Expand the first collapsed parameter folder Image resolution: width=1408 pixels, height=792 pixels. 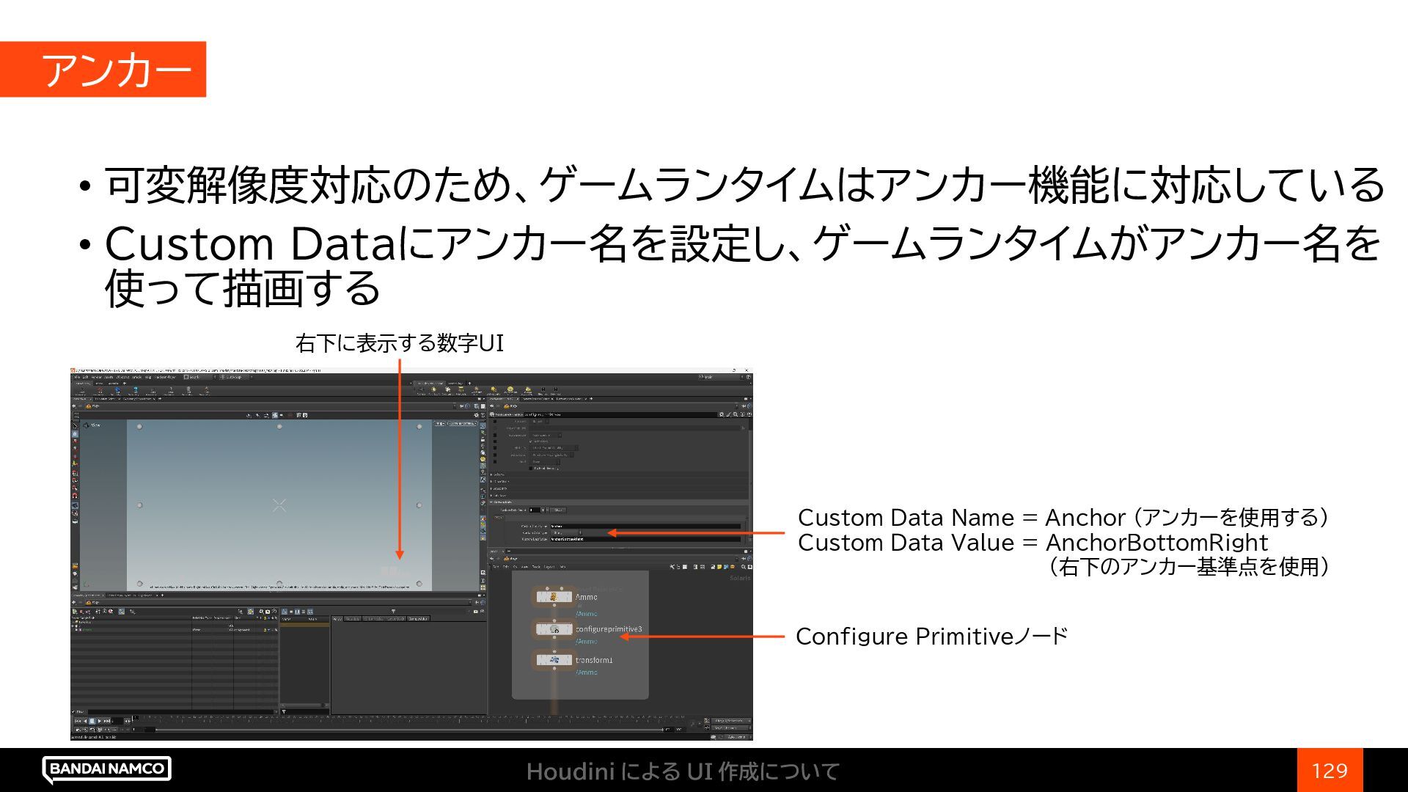492,474
